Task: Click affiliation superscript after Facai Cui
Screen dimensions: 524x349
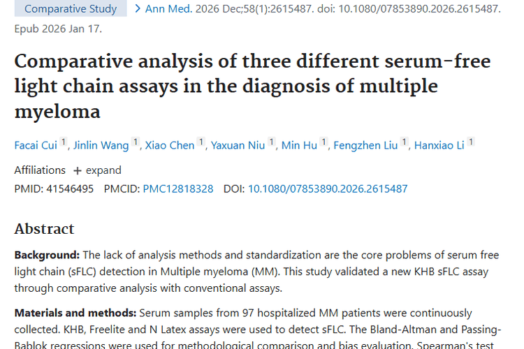Action: click(64, 142)
